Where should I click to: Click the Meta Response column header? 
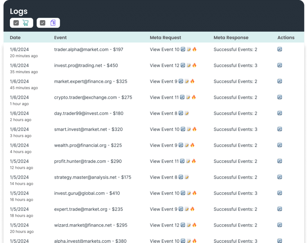click(231, 38)
